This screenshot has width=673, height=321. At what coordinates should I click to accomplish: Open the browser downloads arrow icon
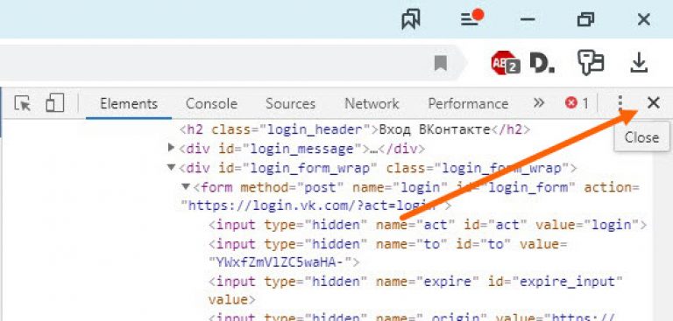639,63
